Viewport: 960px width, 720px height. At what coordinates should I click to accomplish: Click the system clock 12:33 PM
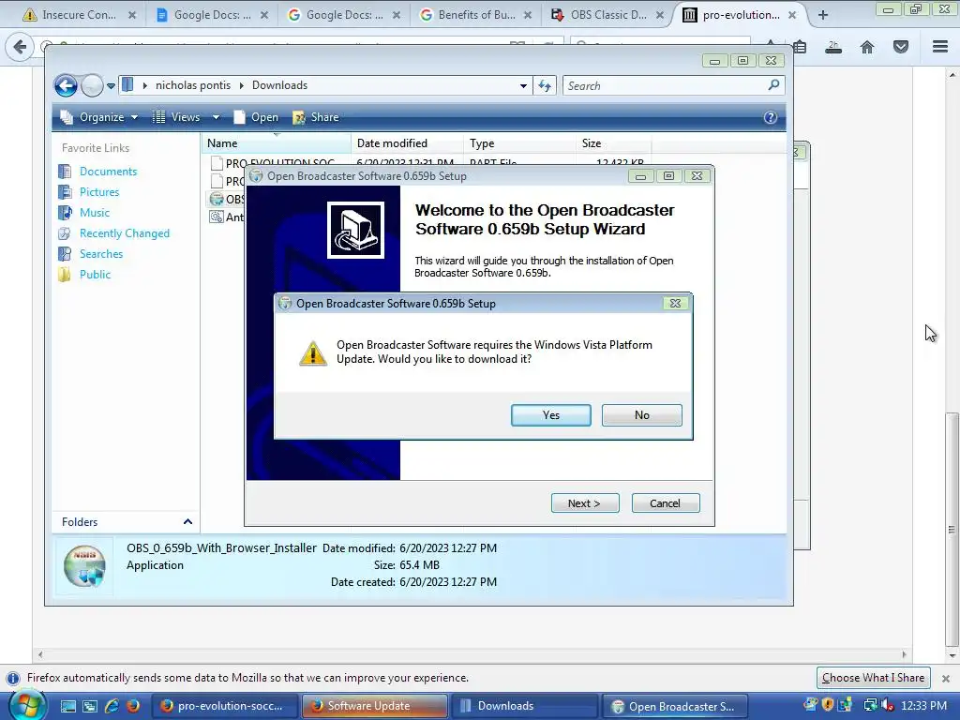[923, 706]
